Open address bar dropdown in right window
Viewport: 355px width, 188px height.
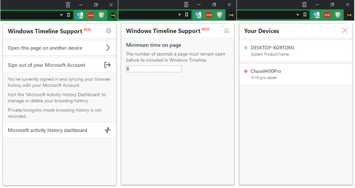tap(298, 15)
